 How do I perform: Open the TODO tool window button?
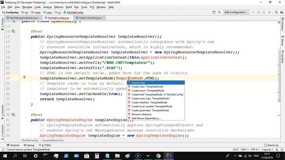[x=45, y=145]
